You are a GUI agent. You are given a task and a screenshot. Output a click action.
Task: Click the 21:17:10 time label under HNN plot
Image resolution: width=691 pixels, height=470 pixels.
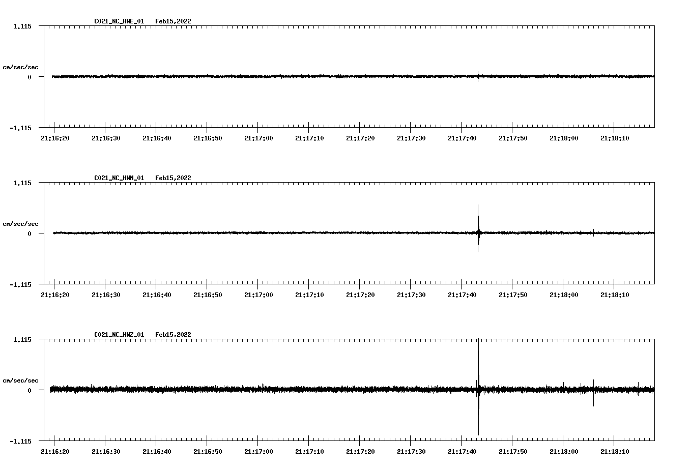(309, 295)
